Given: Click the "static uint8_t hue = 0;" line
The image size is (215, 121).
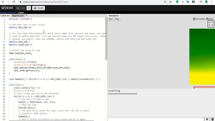Looking at the screenshot, I should 27,88.
